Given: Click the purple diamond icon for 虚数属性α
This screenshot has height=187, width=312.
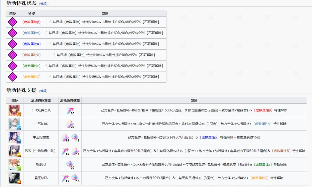Looking at the screenshot, I should pyautogui.click(x=12, y=44).
